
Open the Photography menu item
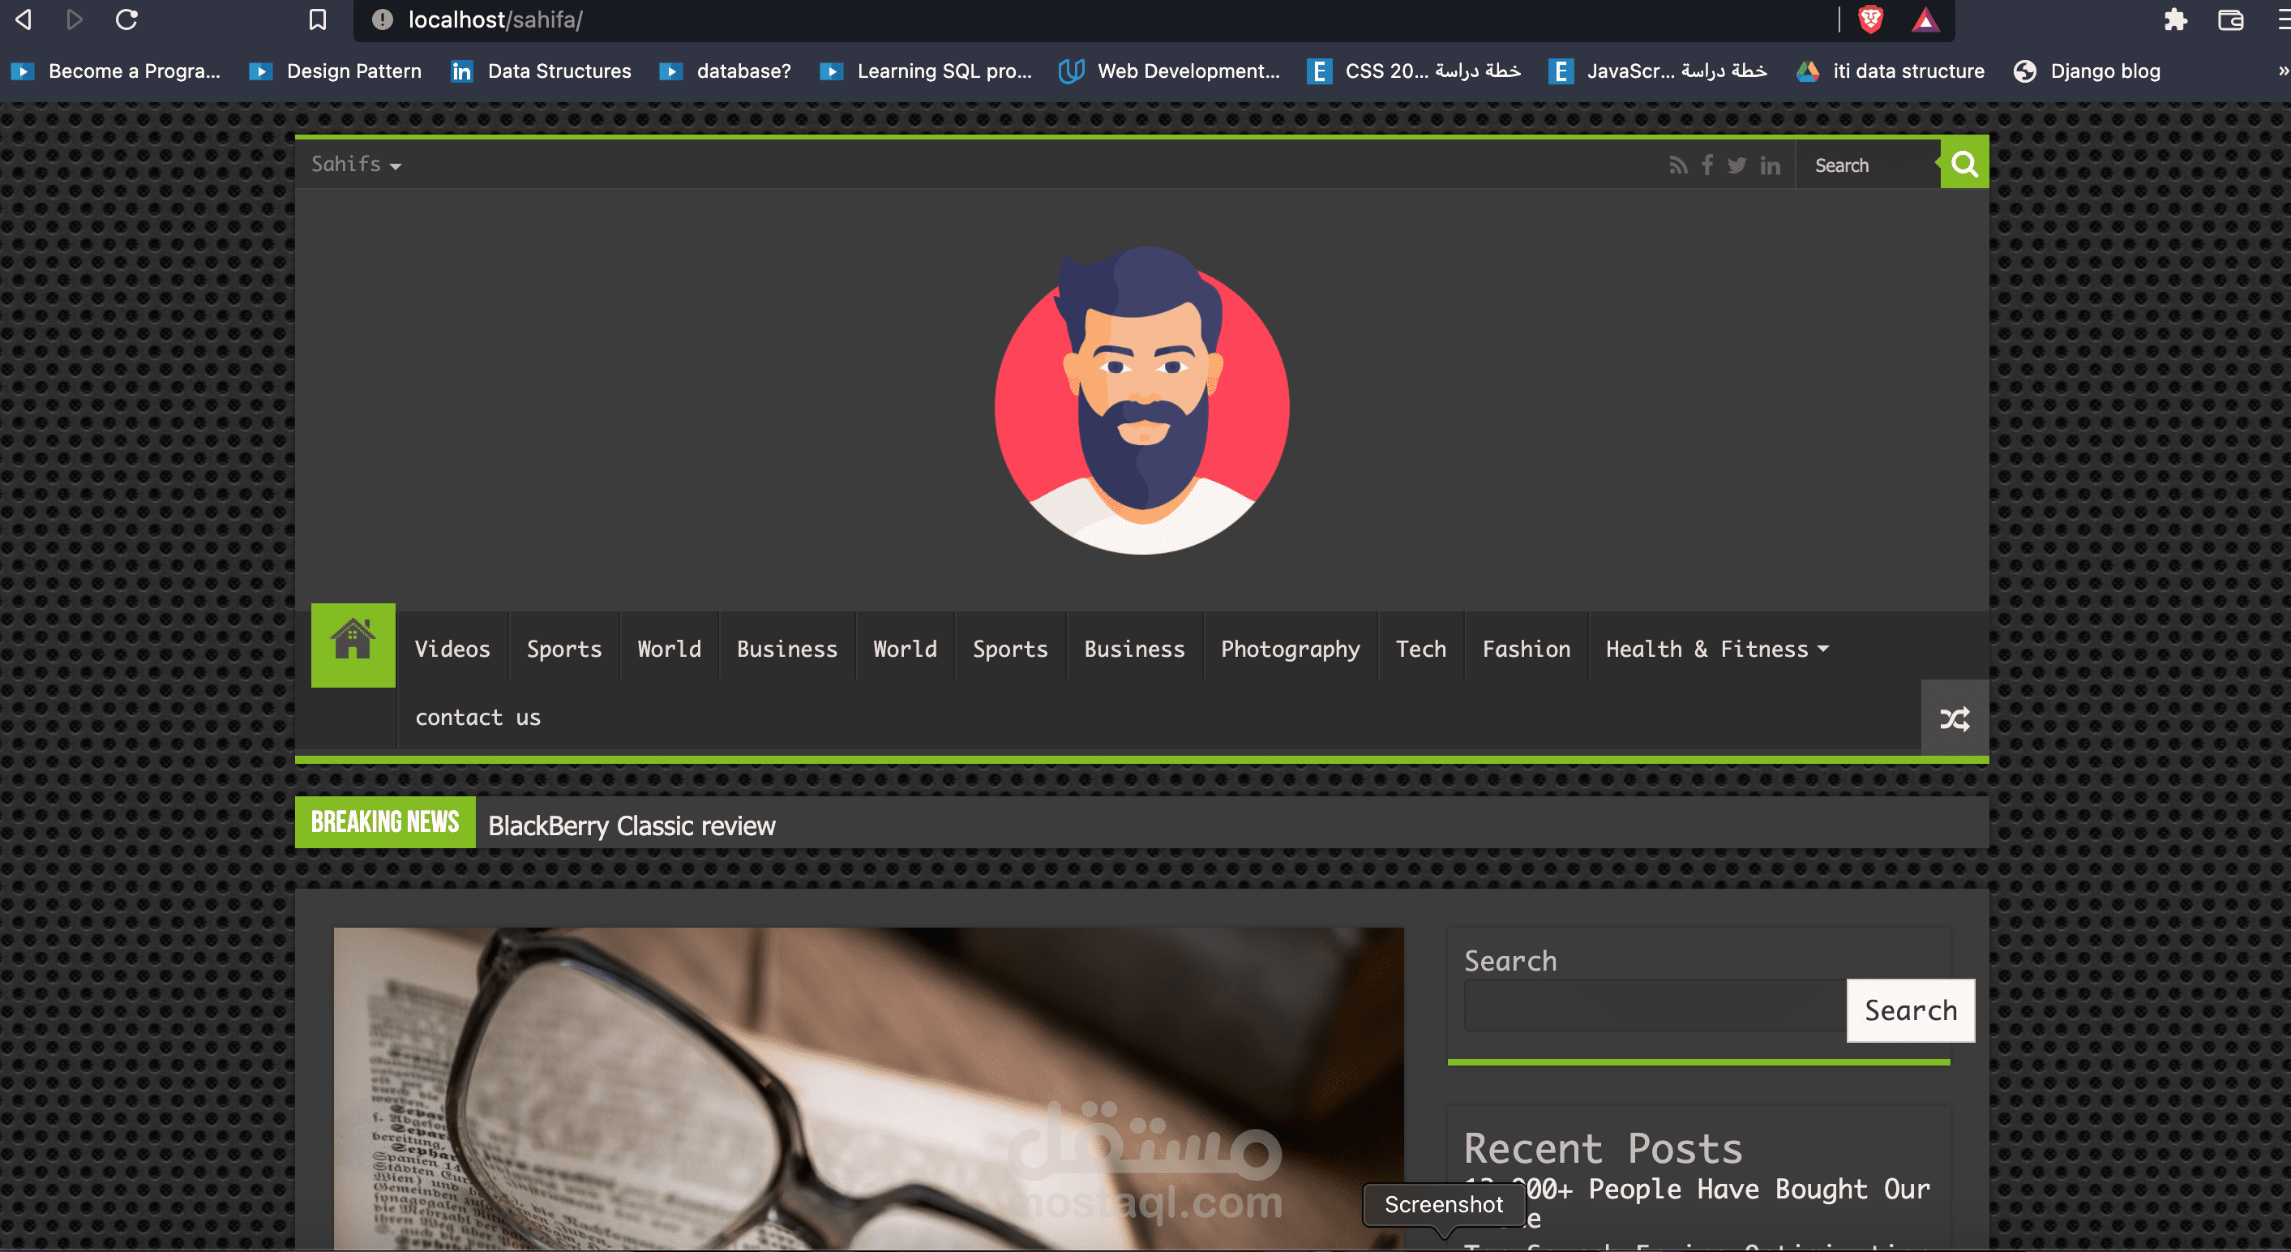1291,649
